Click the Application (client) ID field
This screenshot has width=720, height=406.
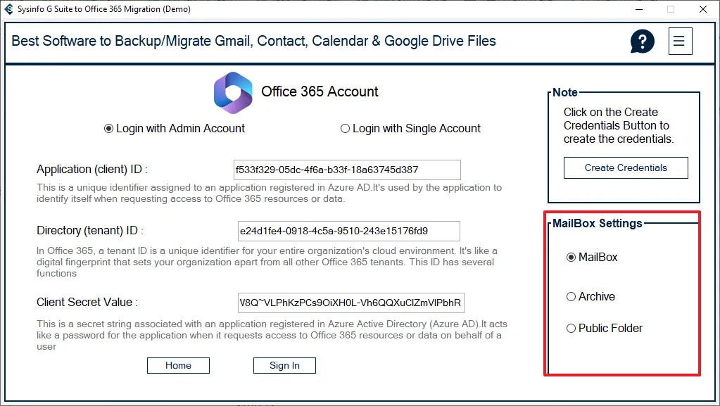pyautogui.click(x=347, y=170)
